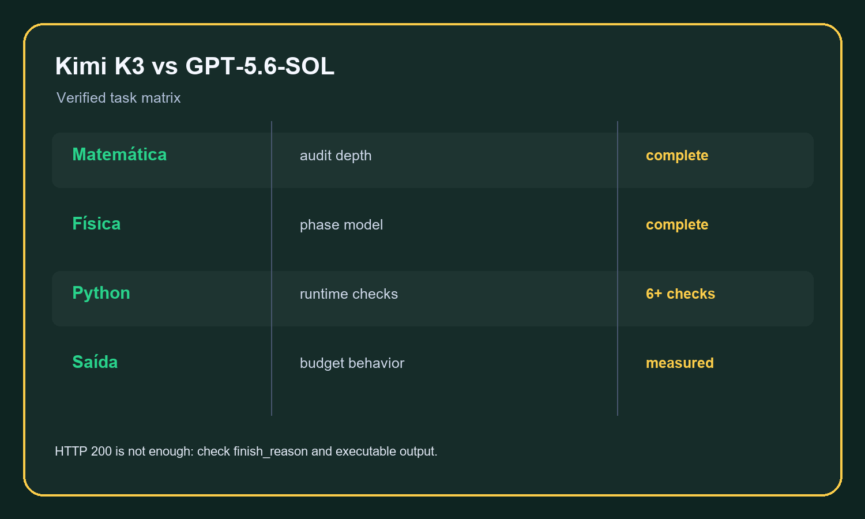Click the title Kimi K3 vs GPT-5.6-SOL
The width and height of the screenshot is (865, 519).
[x=195, y=66]
